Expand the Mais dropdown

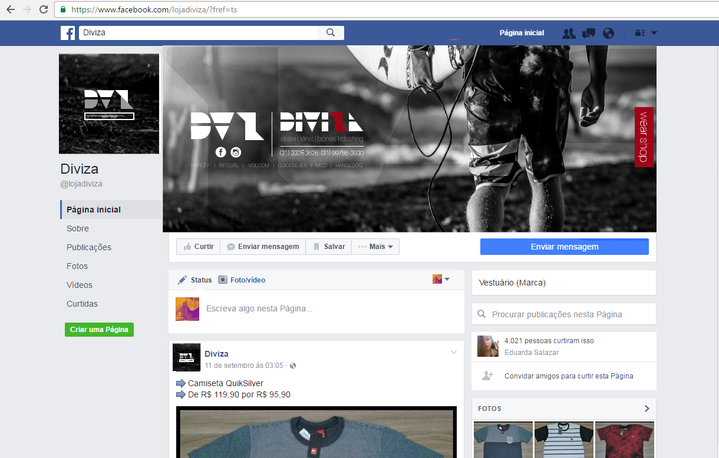(375, 247)
